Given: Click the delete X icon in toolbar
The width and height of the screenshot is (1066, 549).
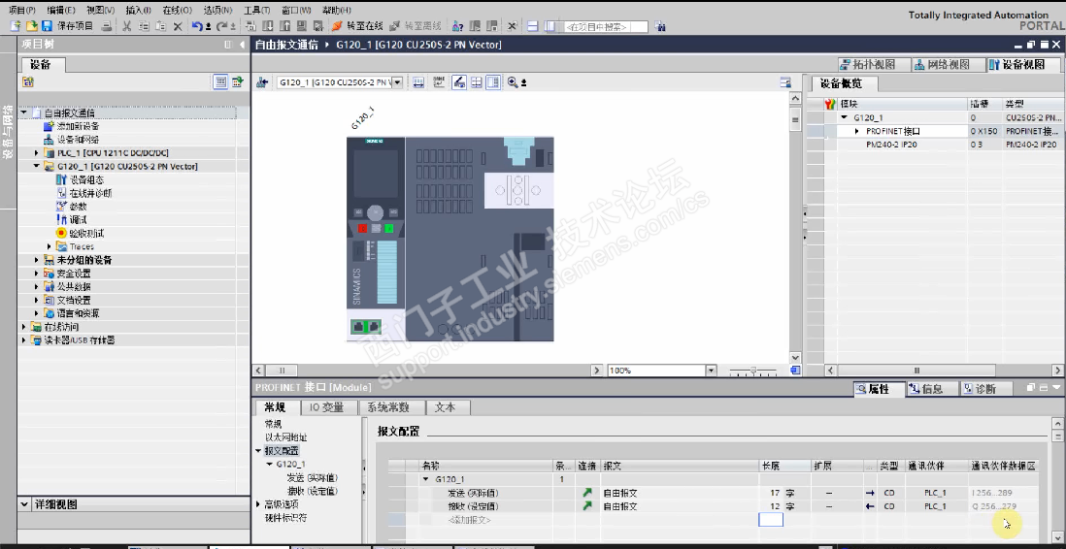Looking at the screenshot, I should coord(178,26).
